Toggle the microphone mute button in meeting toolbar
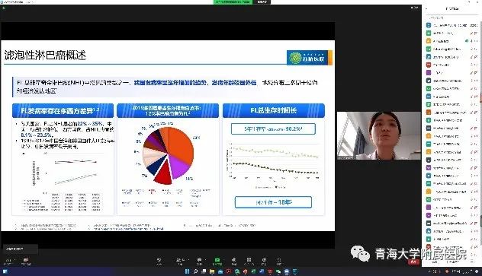The image size is (482, 276). tap(8, 261)
